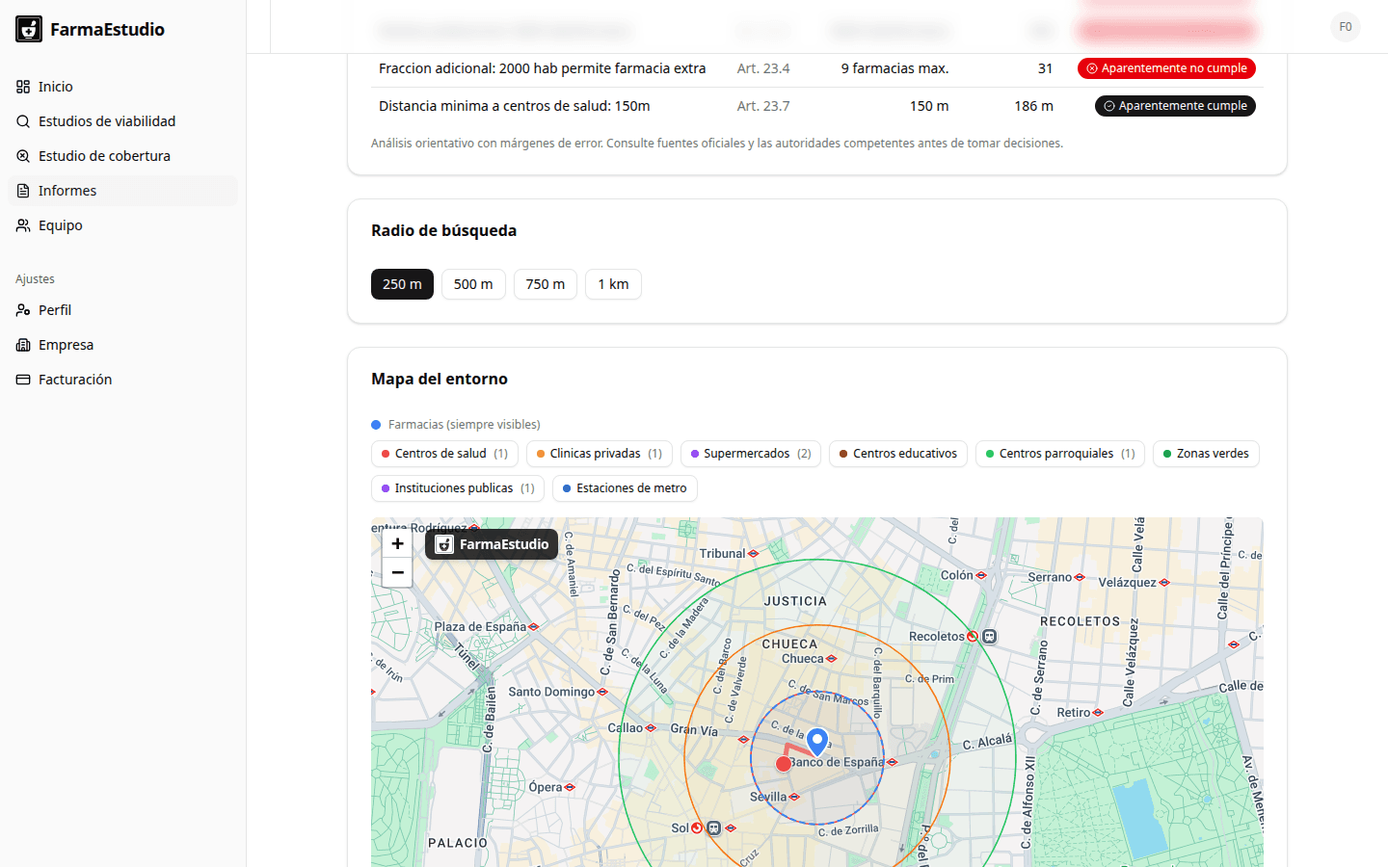Image resolution: width=1388 pixels, height=867 pixels.
Task: Select the blue location pin on the map
Action: point(816,740)
